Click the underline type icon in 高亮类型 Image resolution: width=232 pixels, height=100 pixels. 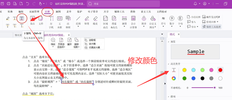(x=174, y=70)
